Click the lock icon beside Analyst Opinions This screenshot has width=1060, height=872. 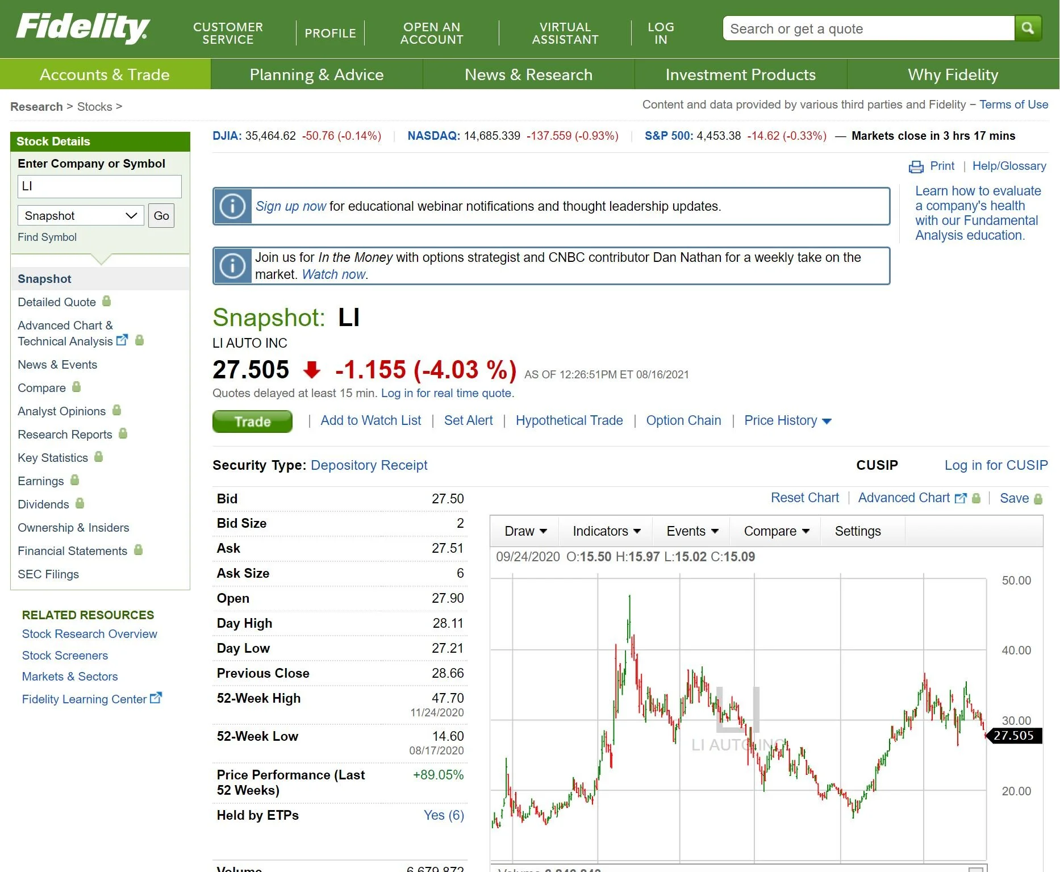click(x=116, y=410)
